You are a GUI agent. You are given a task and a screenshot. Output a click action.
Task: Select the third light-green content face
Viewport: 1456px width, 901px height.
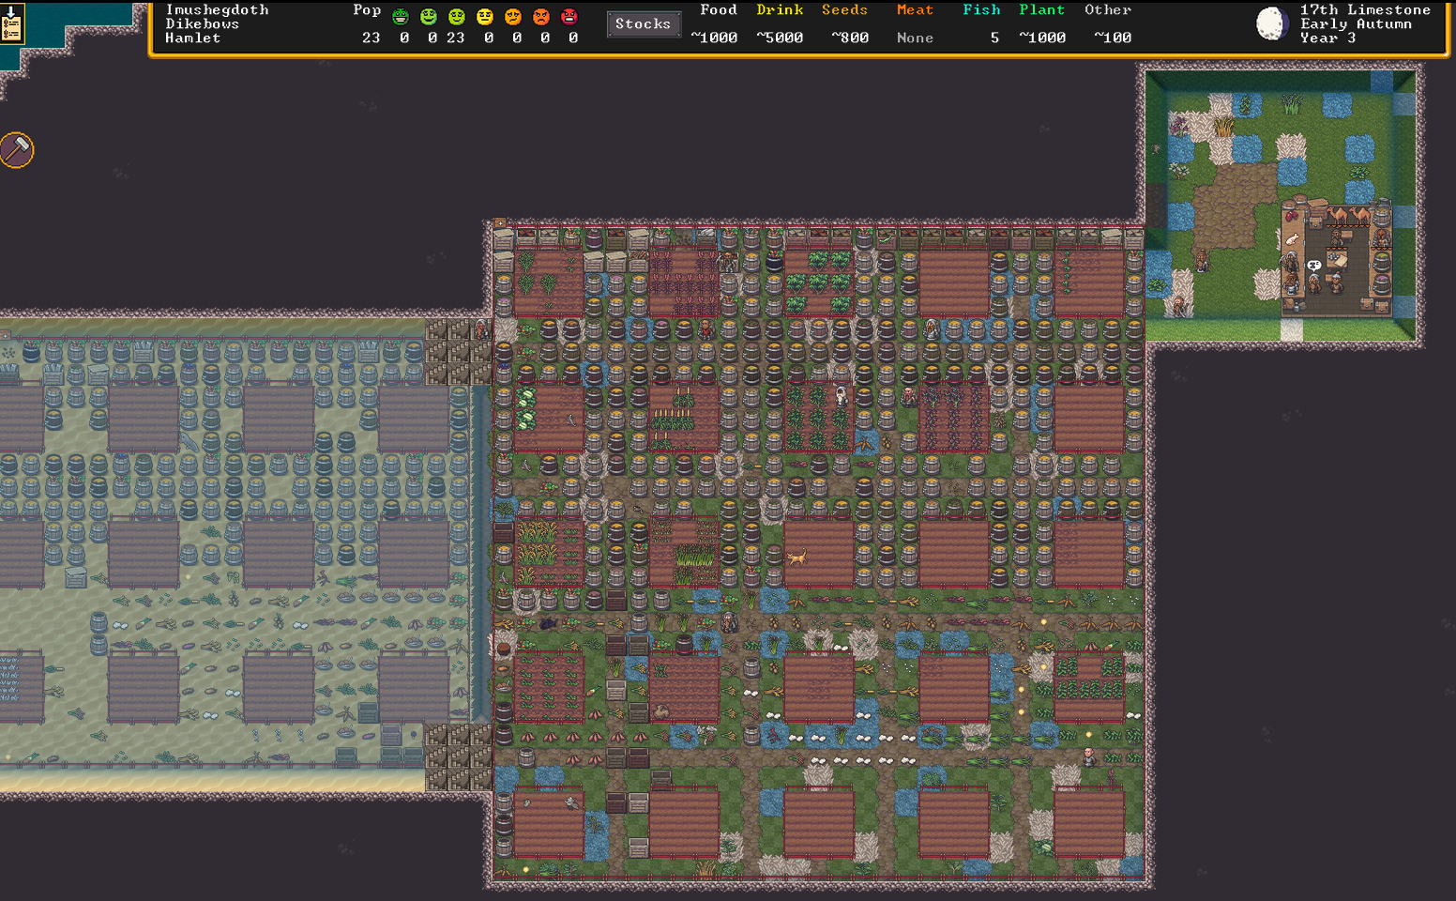click(x=457, y=17)
